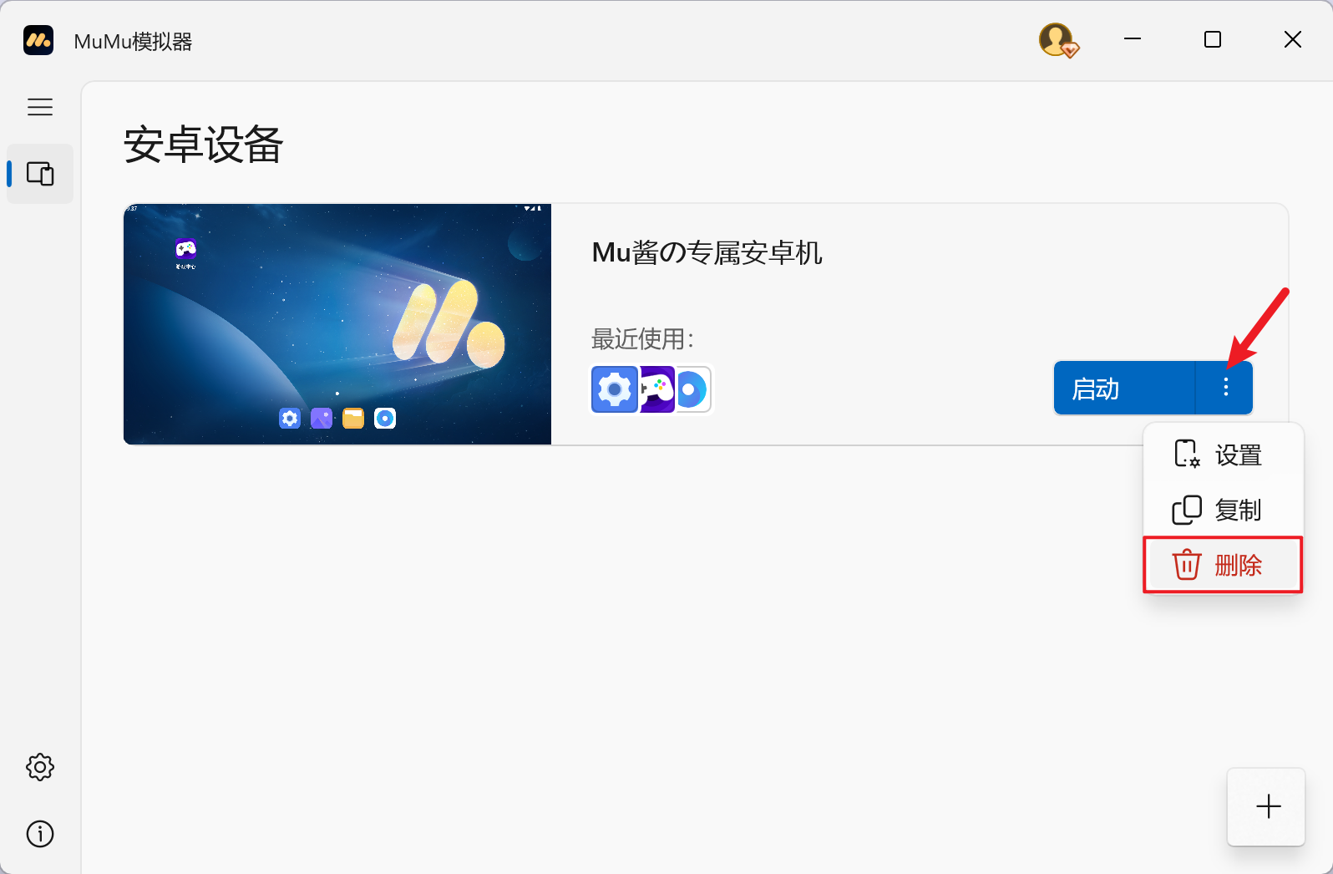Select the Android devices sidebar icon
The width and height of the screenshot is (1333, 874).
click(x=40, y=174)
